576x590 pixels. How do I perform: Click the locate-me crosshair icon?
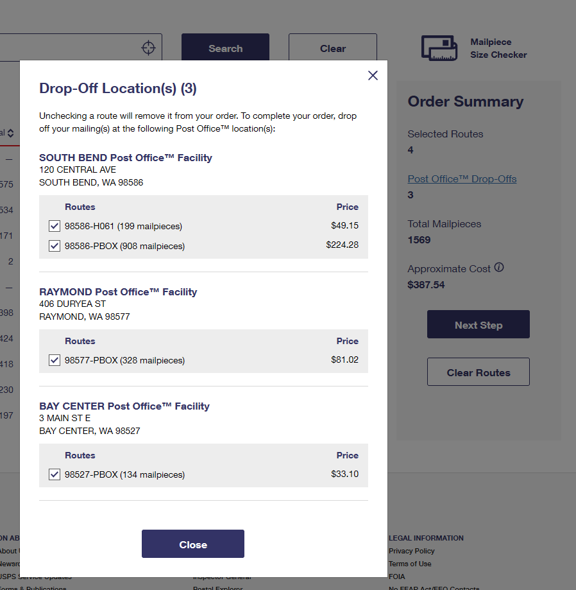(x=148, y=48)
